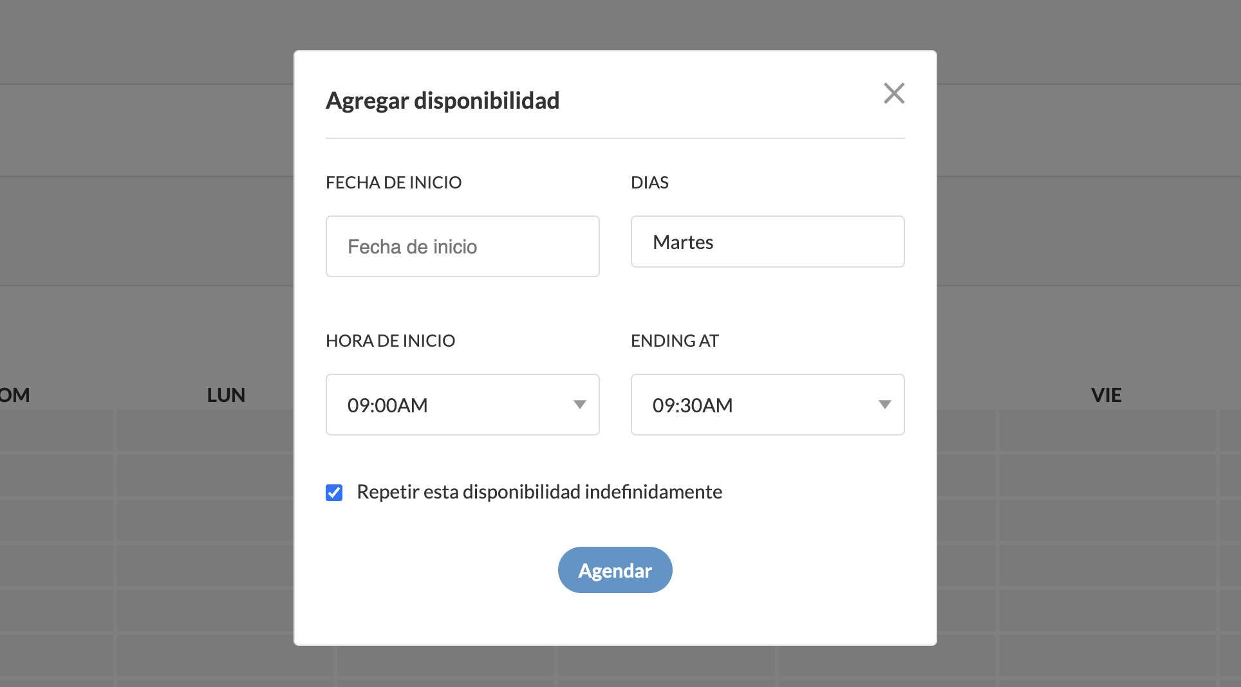Click the Agendar button
1241x687 pixels.
615,570
